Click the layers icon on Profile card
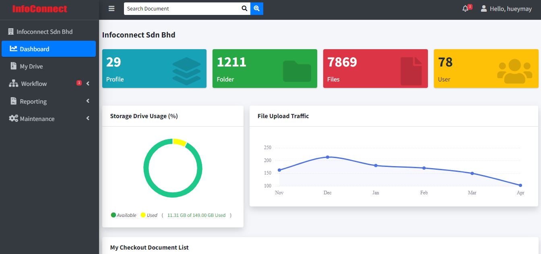541x254 pixels. [x=186, y=69]
